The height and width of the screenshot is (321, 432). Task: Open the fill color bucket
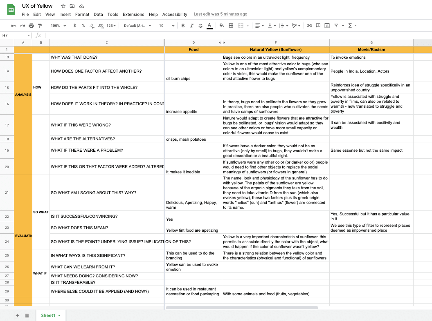(x=221, y=26)
